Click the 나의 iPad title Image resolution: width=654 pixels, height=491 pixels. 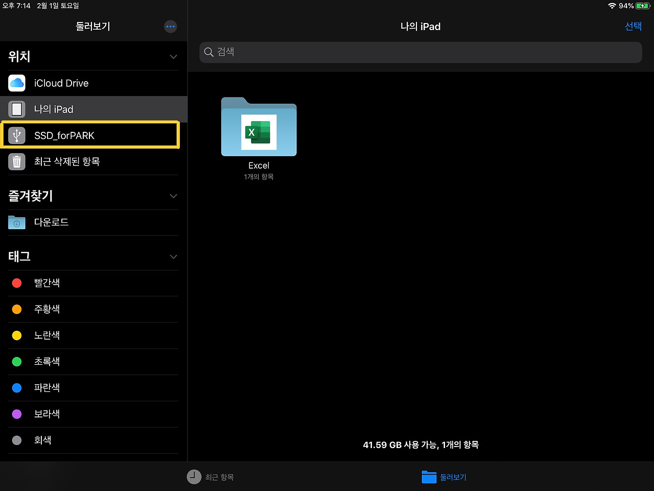coord(421,27)
